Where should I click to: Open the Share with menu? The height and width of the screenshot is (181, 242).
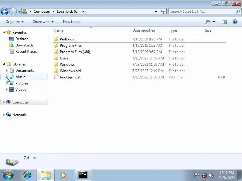43,22
